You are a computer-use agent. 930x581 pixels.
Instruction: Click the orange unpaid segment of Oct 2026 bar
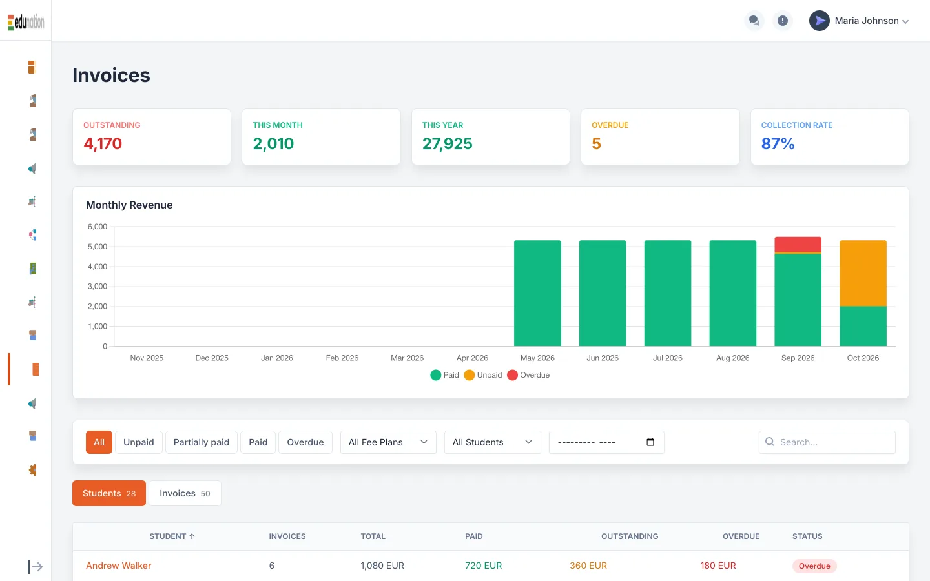tap(863, 273)
